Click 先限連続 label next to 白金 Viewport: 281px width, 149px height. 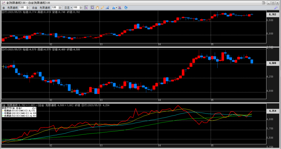[45, 8]
